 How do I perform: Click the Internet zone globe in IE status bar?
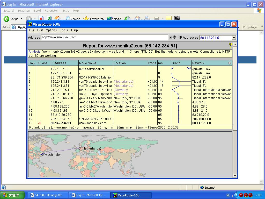202,188
